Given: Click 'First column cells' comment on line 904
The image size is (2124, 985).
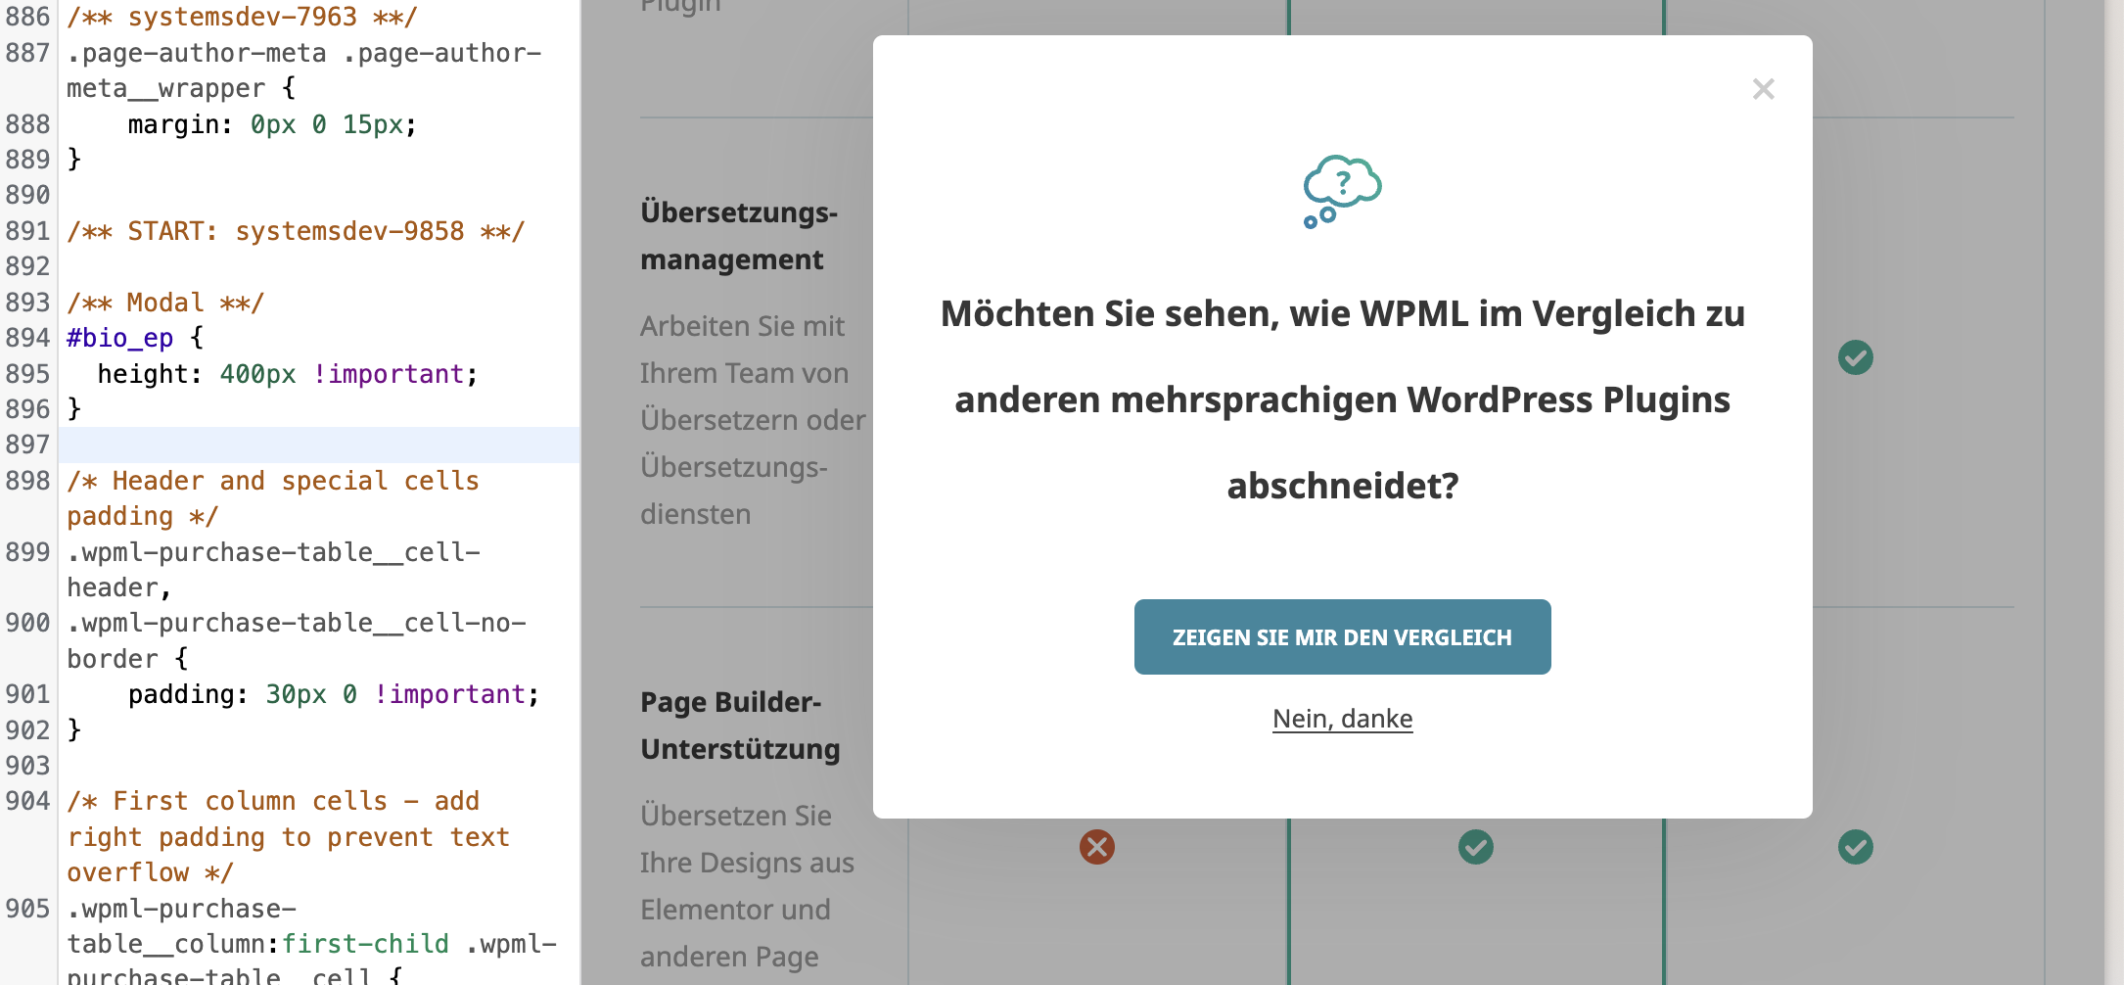Looking at the screenshot, I should pyautogui.click(x=288, y=836).
